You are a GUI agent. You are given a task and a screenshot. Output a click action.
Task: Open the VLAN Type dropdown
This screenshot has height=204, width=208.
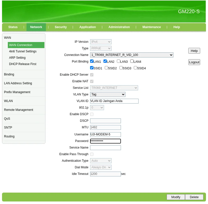(108, 94)
